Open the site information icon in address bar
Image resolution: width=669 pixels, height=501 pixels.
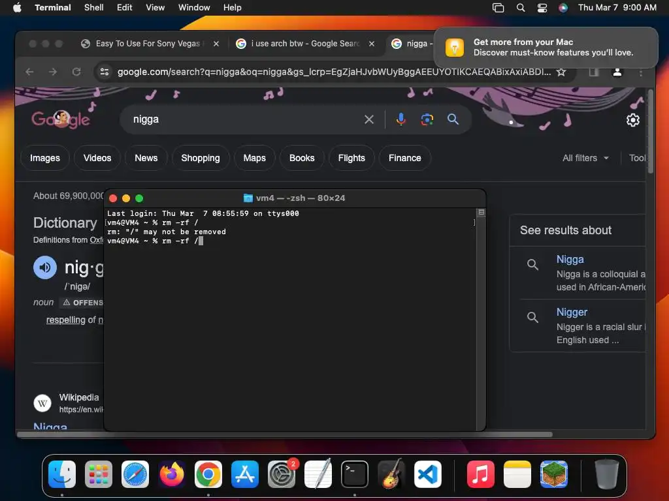point(105,72)
